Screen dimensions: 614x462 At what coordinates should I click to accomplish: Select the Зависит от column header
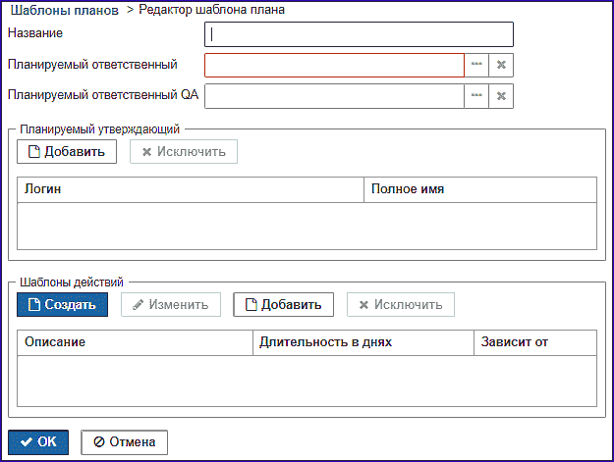point(535,342)
